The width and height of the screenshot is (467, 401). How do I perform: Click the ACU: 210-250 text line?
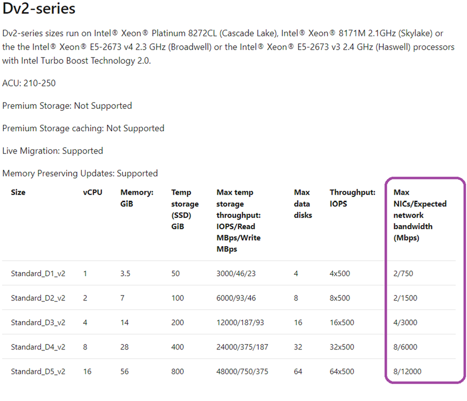[x=29, y=83]
